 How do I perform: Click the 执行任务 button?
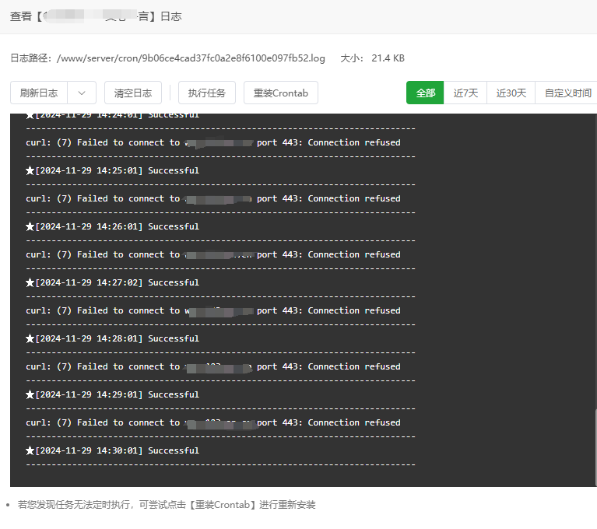point(207,93)
